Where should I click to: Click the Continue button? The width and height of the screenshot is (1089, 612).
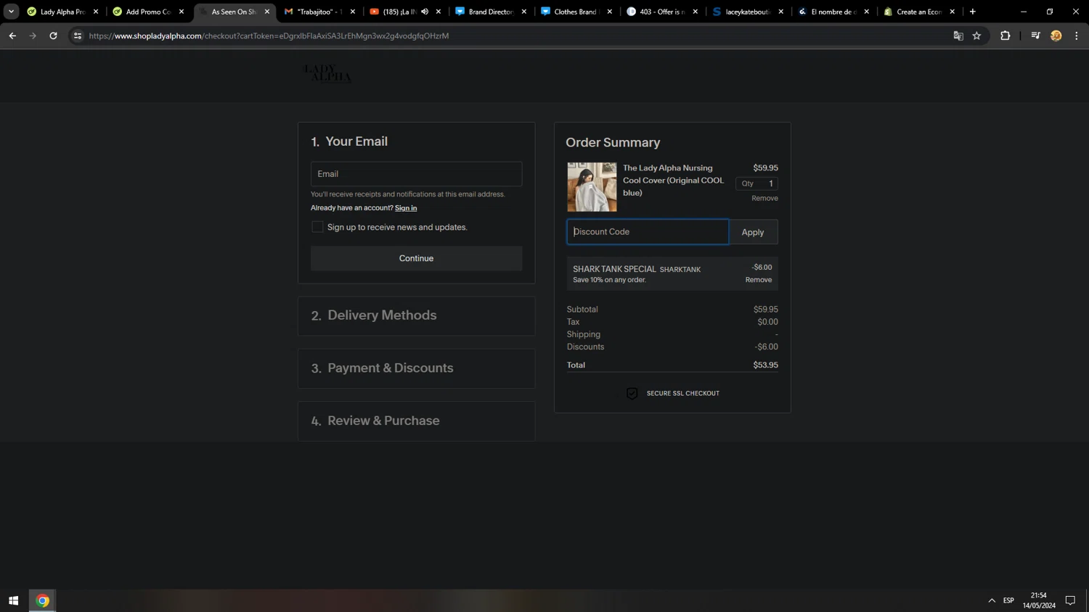tap(416, 258)
